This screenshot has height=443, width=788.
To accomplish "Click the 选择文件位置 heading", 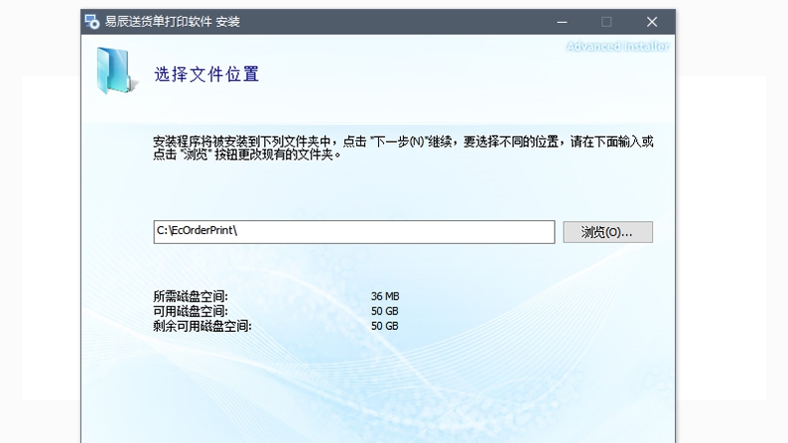I will pos(206,74).
